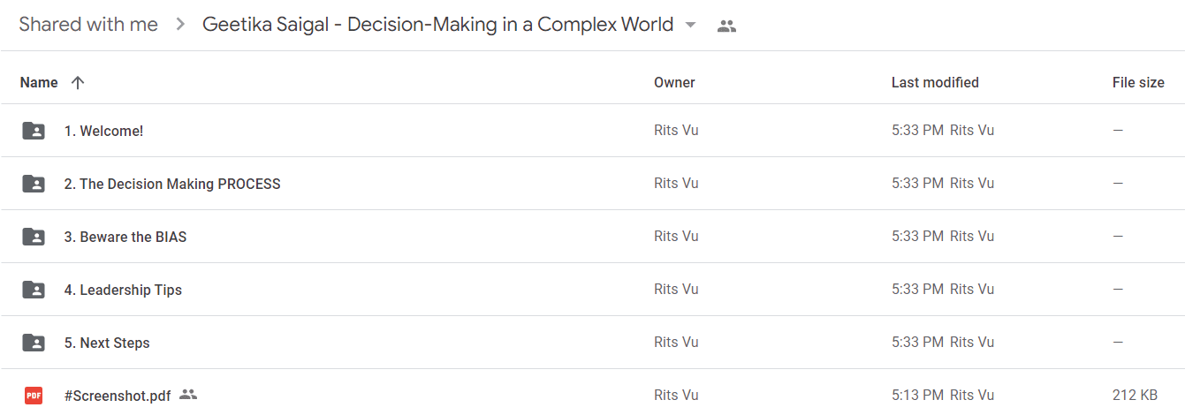Click the folder icon for Beware the BIAS
This screenshot has height=415, width=1185.
click(x=34, y=237)
